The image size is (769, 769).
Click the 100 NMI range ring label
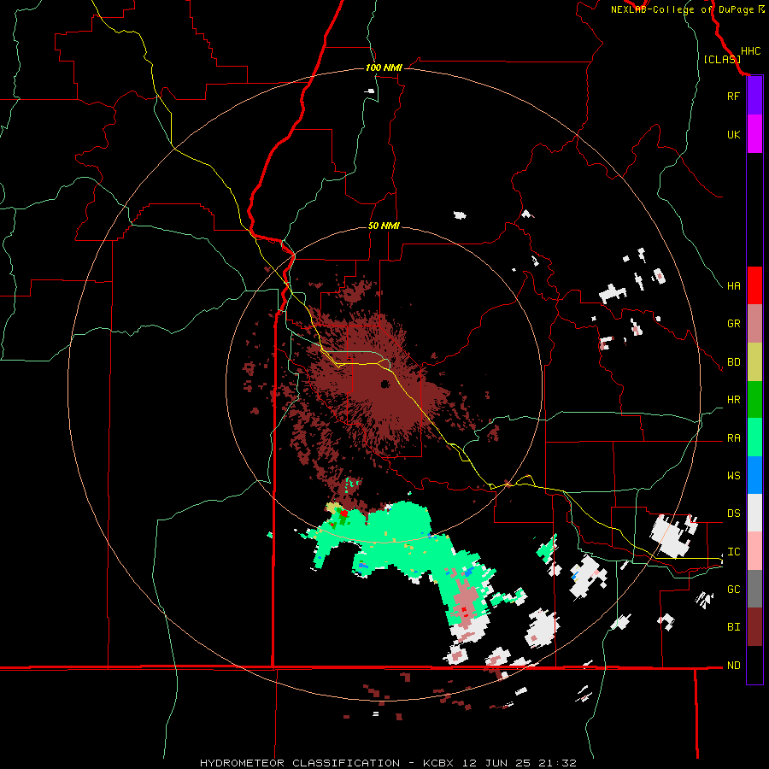(x=384, y=68)
